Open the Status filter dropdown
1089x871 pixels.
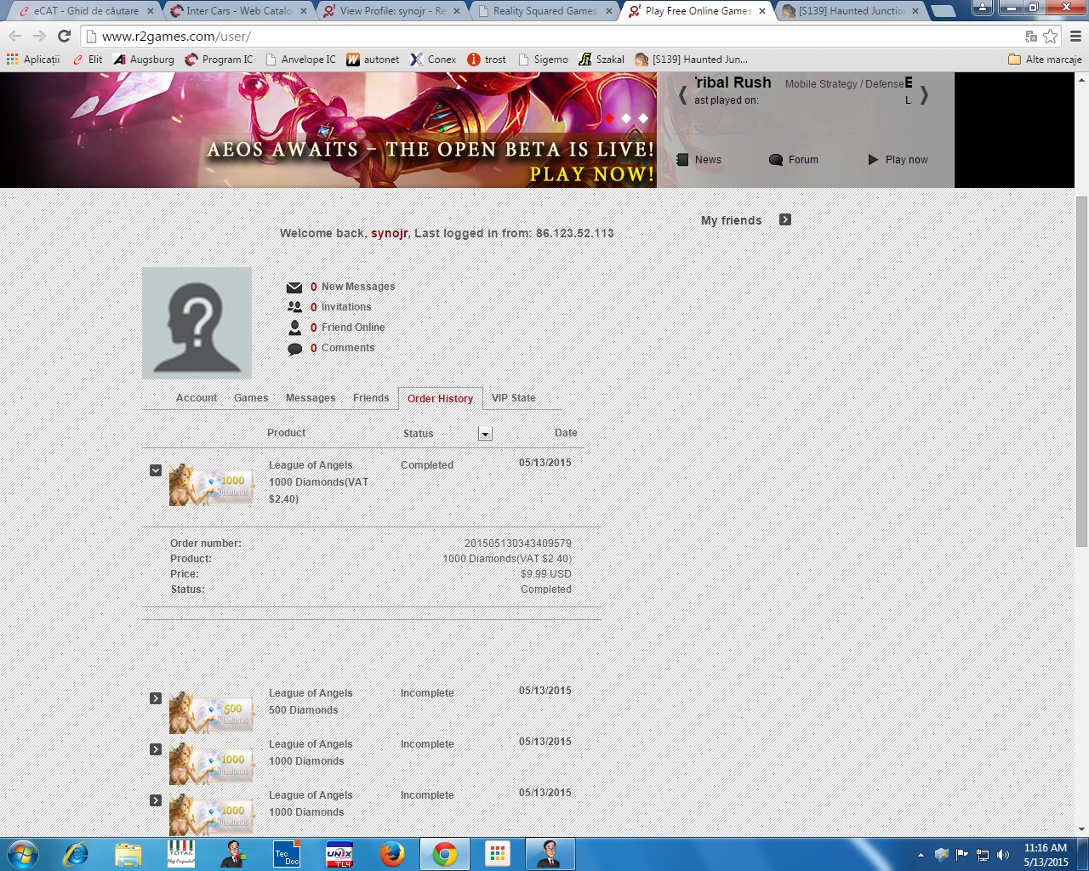click(x=485, y=434)
